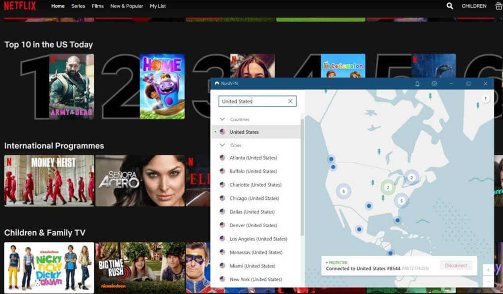503x294 pixels.
Task: Open Big Time Rush thumbnail
Action: pos(140,268)
